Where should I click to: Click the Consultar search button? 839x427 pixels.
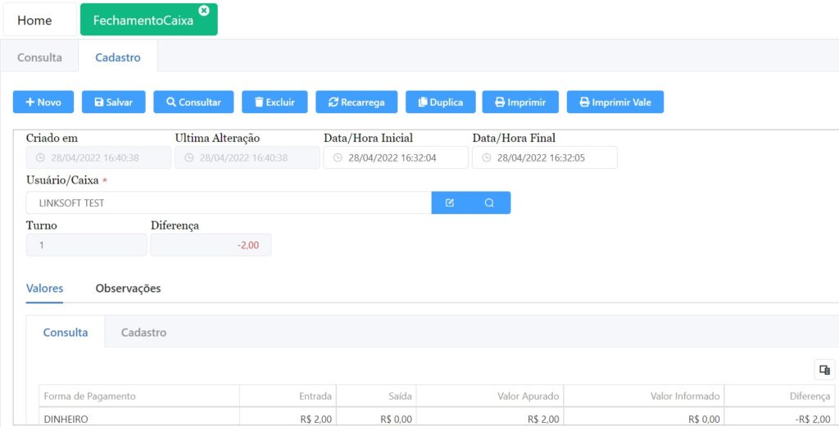coord(193,102)
